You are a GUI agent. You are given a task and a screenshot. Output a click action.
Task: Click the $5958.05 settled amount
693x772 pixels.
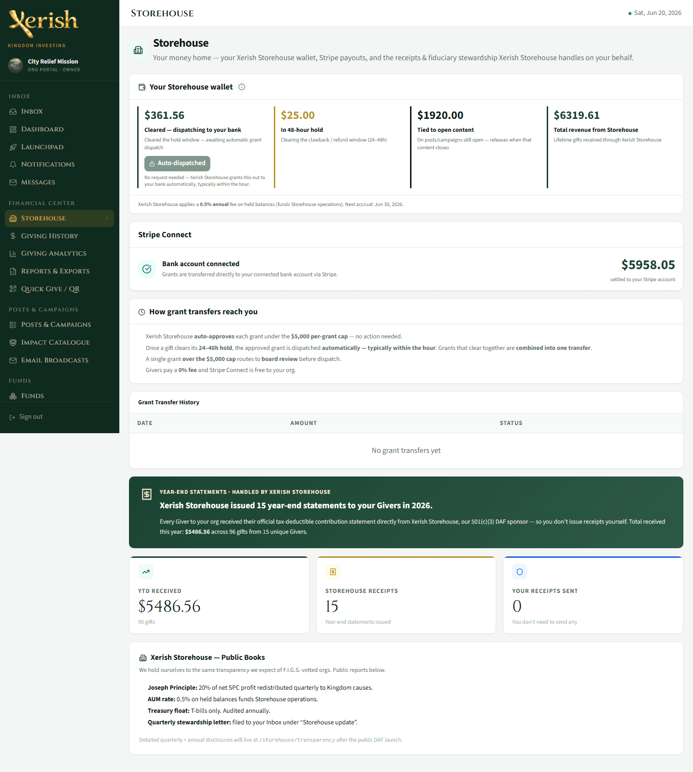coord(648,265)
